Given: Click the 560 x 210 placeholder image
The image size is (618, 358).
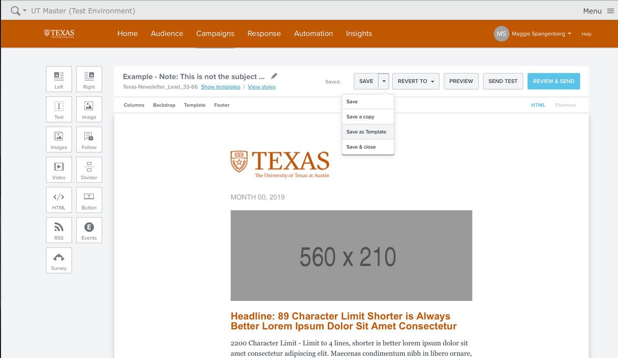Looking at the screenshot, I should click(351, 255).
